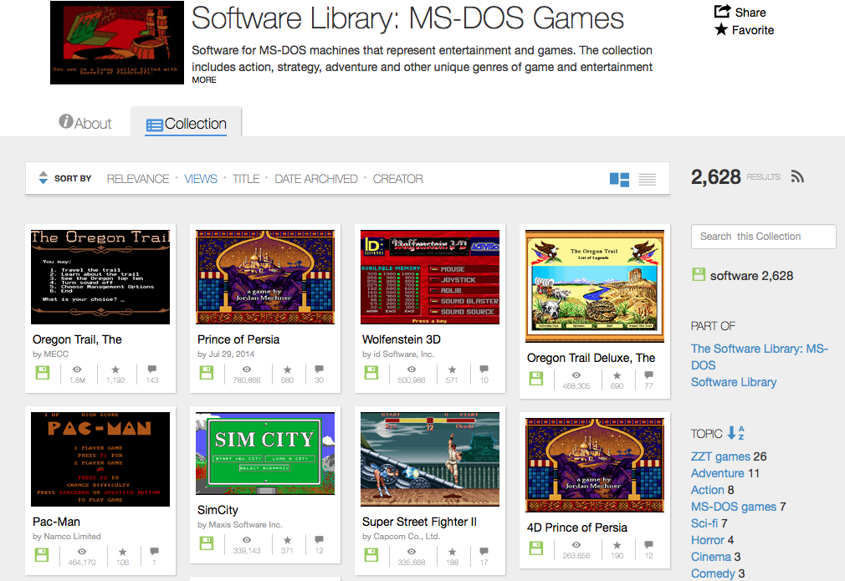Open the About tab
The image size is (845, 581).
coord(85,123)
